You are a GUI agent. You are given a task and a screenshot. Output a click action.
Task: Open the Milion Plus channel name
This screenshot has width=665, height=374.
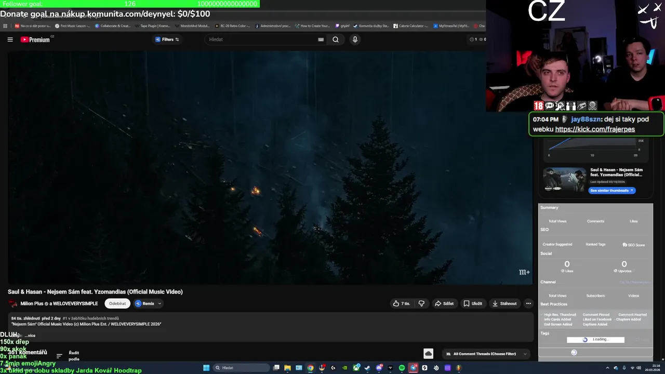click(x=32, y=303)
